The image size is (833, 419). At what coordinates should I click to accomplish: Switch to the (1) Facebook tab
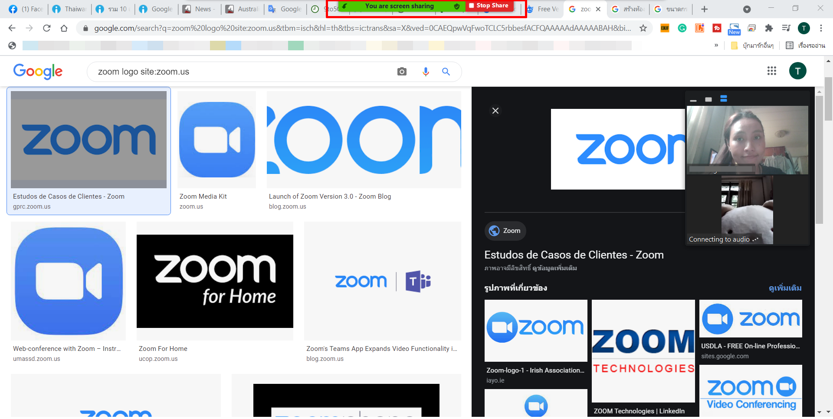26,9
